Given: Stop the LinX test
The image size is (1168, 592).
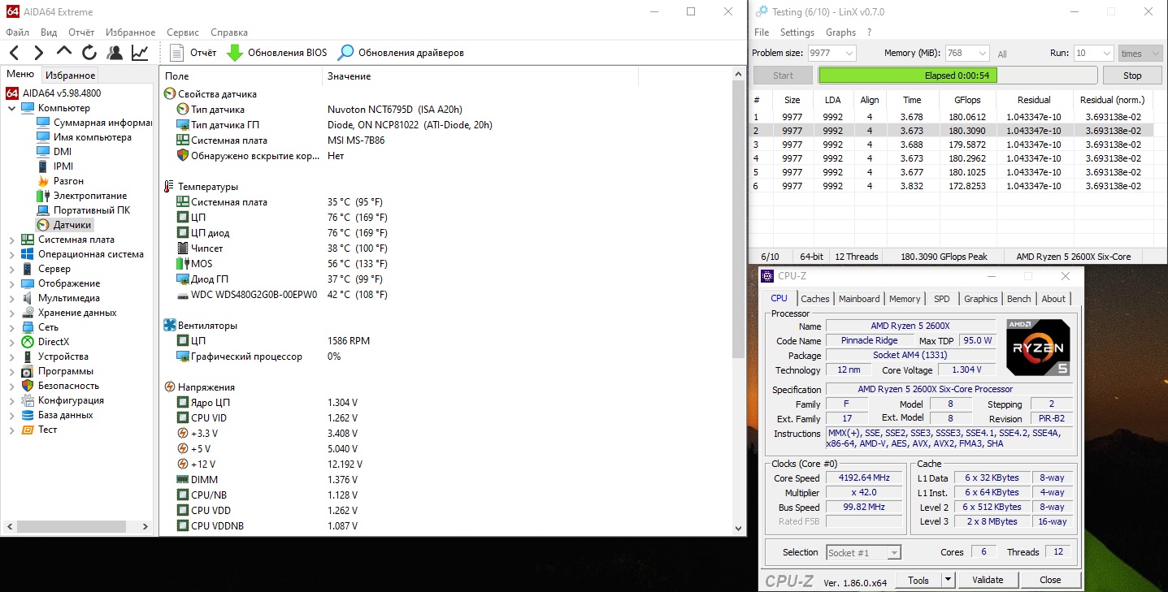Looking at the screenshot, I should pyautogui.click(x=1132, y=76).
